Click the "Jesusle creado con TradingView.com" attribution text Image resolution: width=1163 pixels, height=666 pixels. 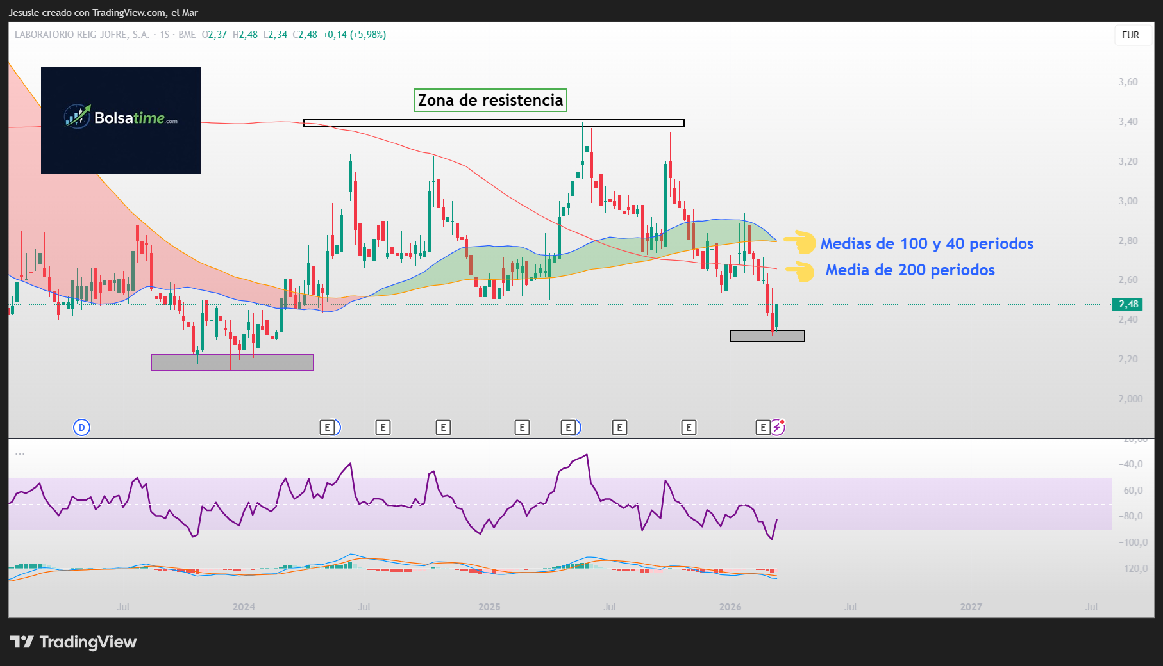point(103,12)
